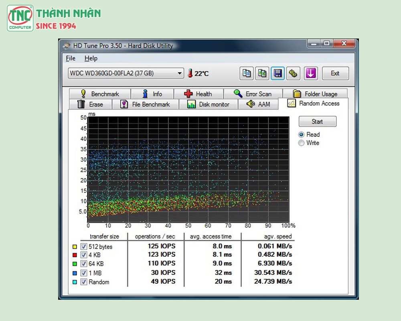
Task: Click the save screenshot floppy icon
Action: pyautogui.click(x=278, y=73)
